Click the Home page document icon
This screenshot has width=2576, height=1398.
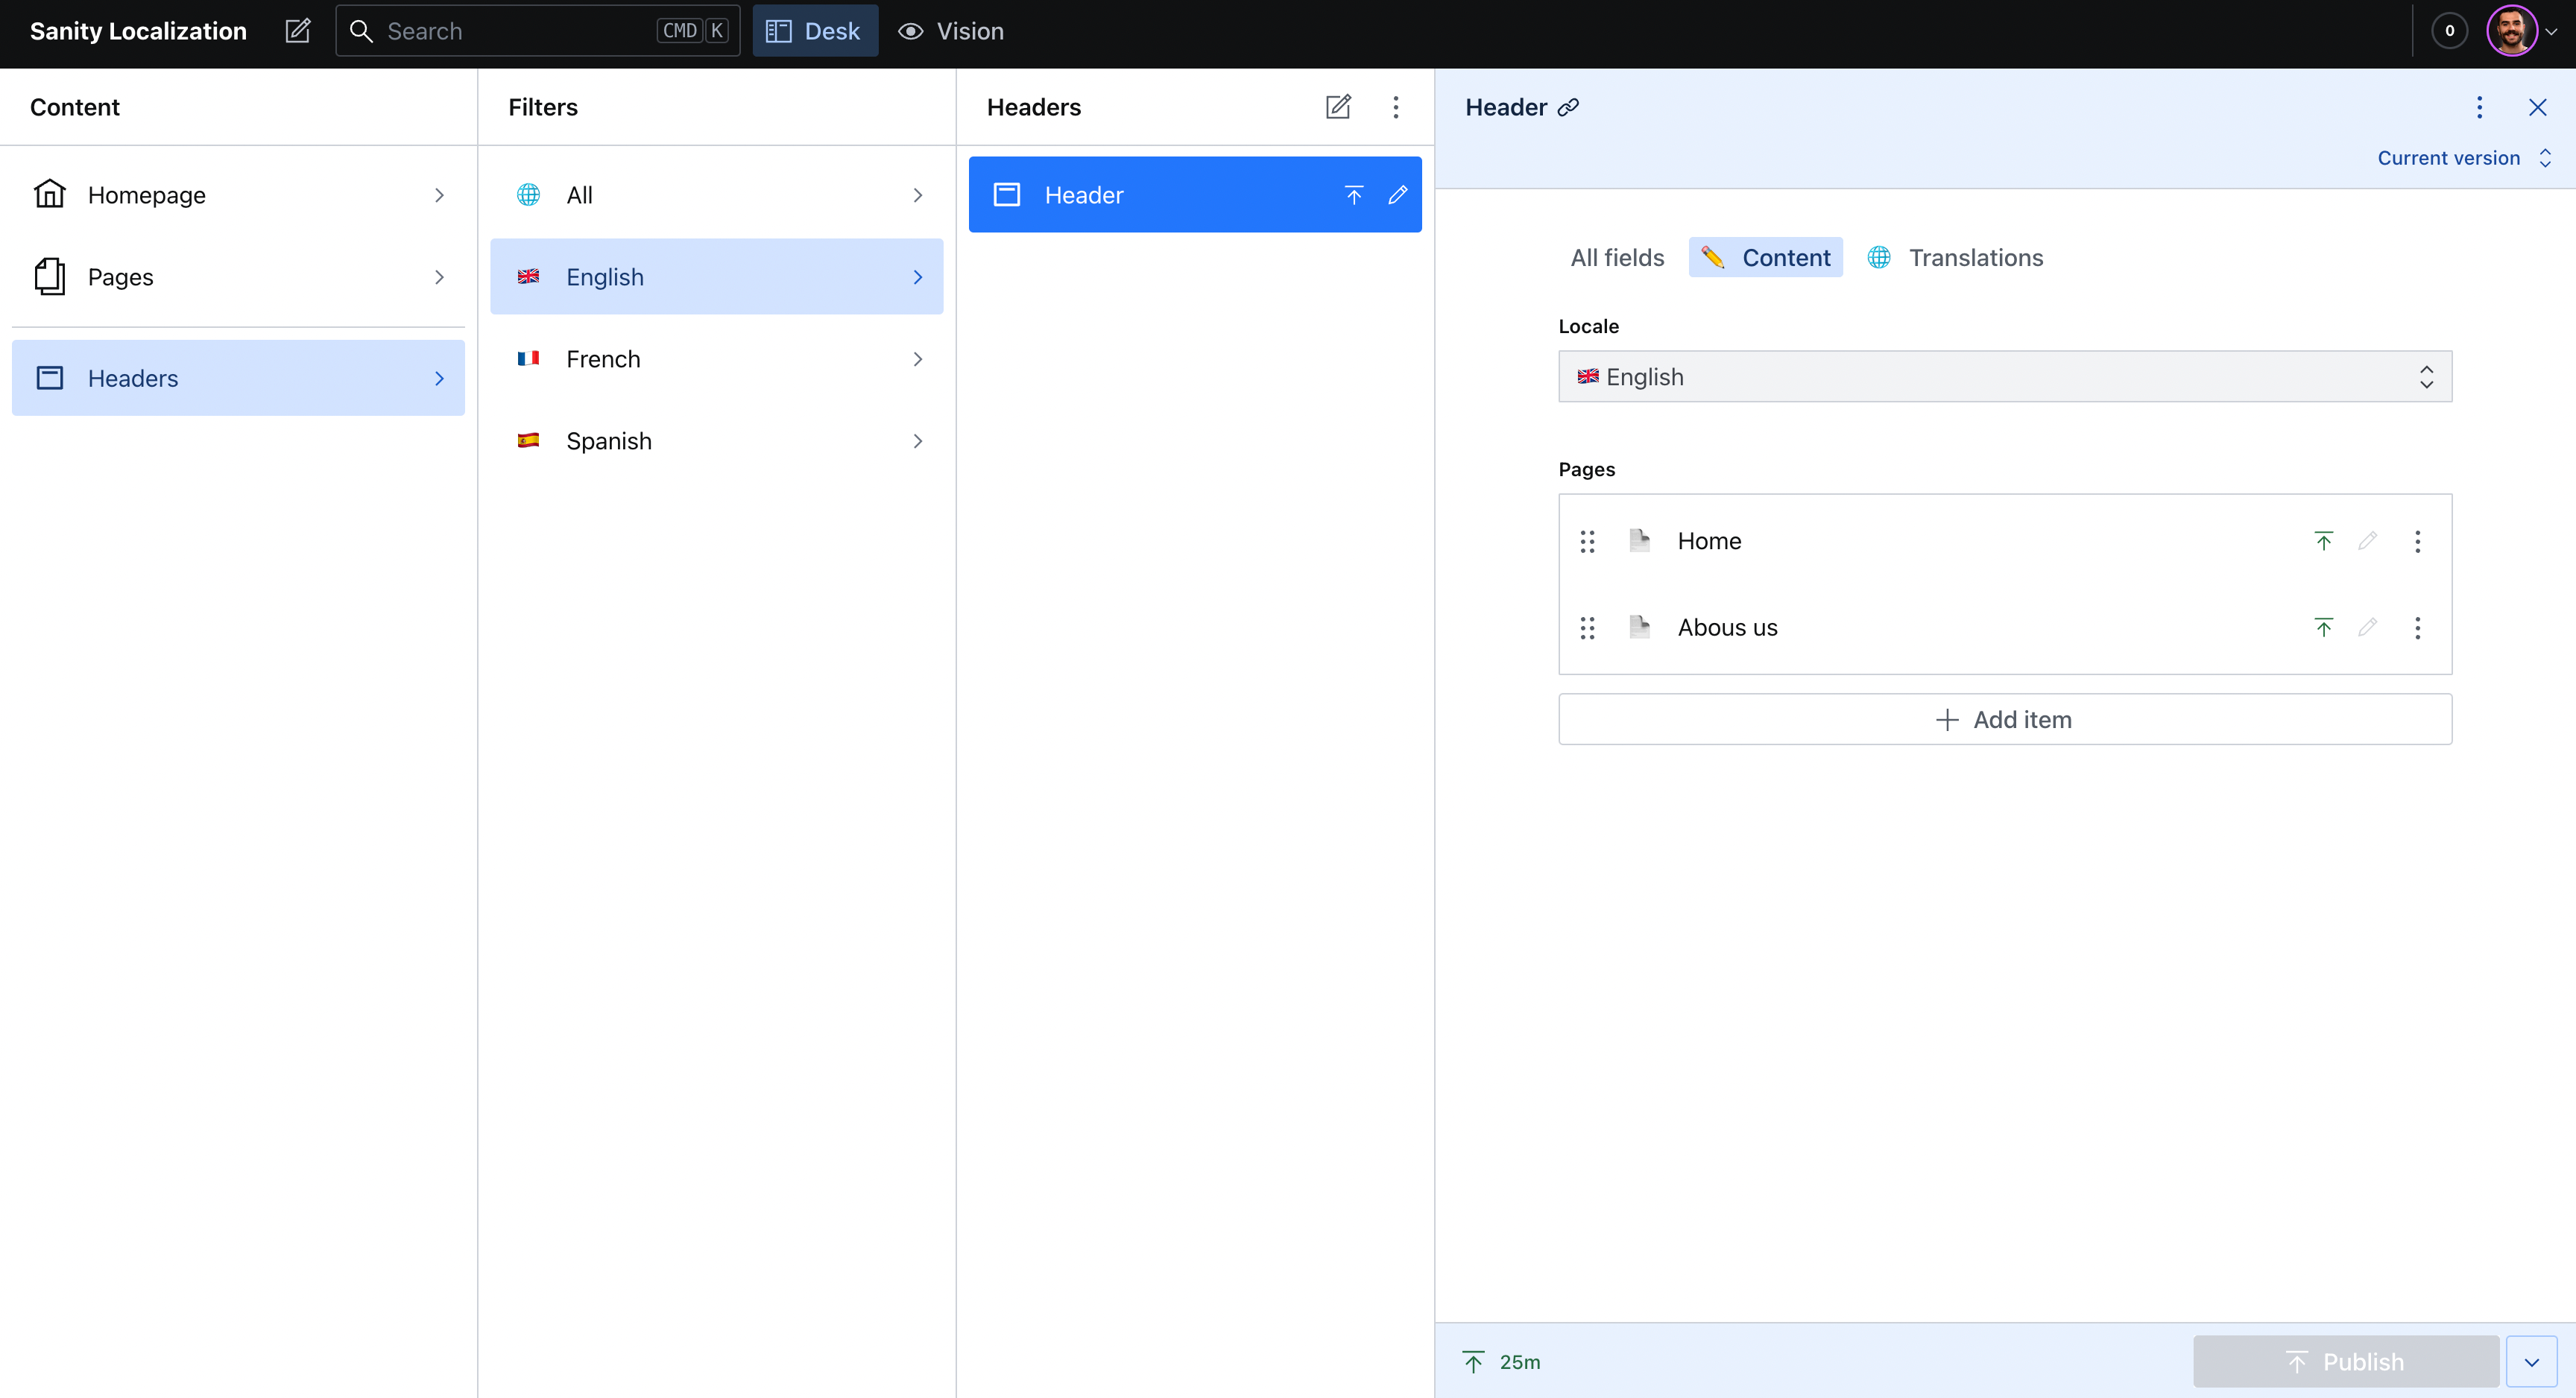[x=1639, y=541]
